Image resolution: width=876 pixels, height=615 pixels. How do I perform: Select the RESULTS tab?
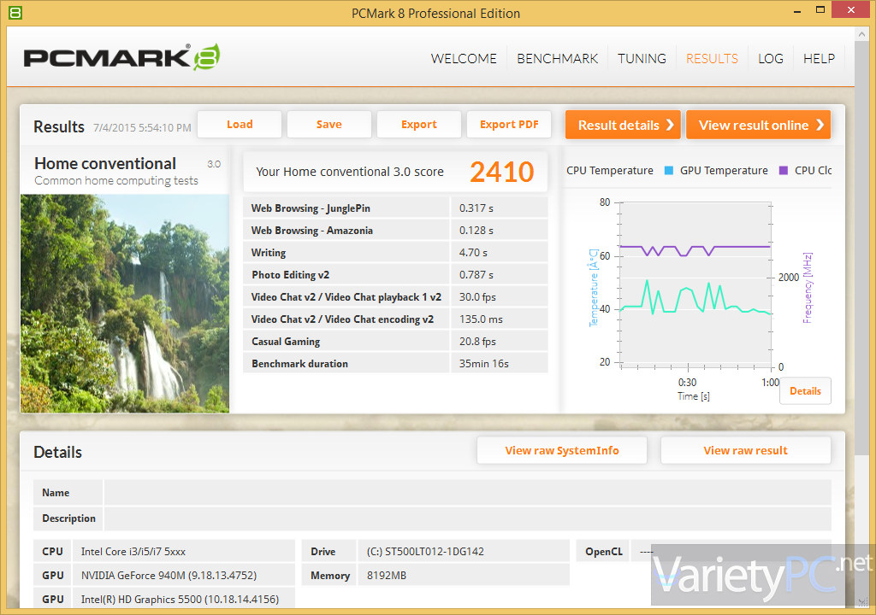click(x=712, y=59)
